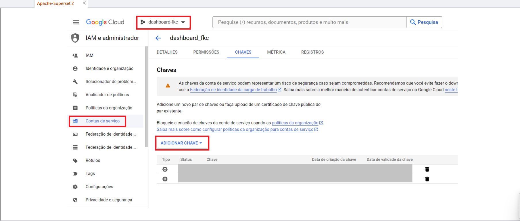Open Políticas da organização in sidebar
The height and width of the screenshot is (221, 520).
(109, 108)
